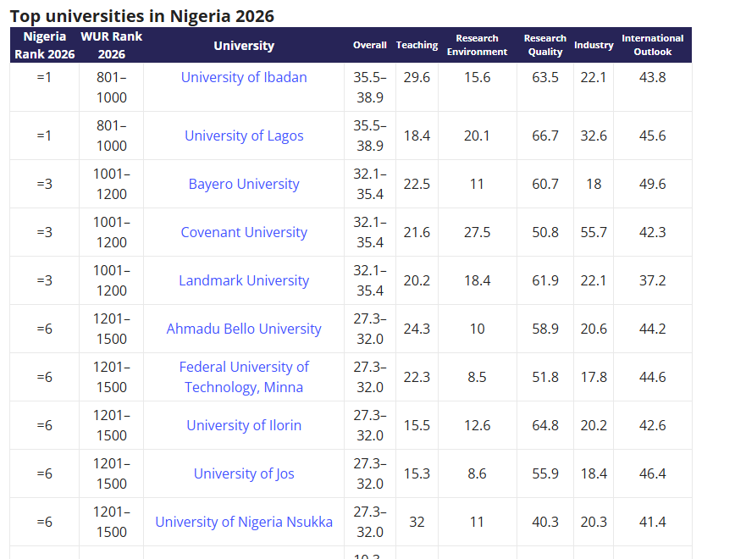
Task: Select Lagos research quality 66.7
Action: coord(545,136)
